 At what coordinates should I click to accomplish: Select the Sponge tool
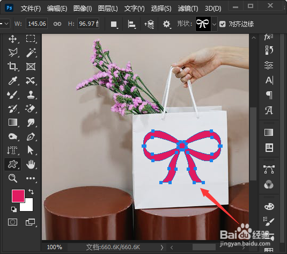(13, 136)
